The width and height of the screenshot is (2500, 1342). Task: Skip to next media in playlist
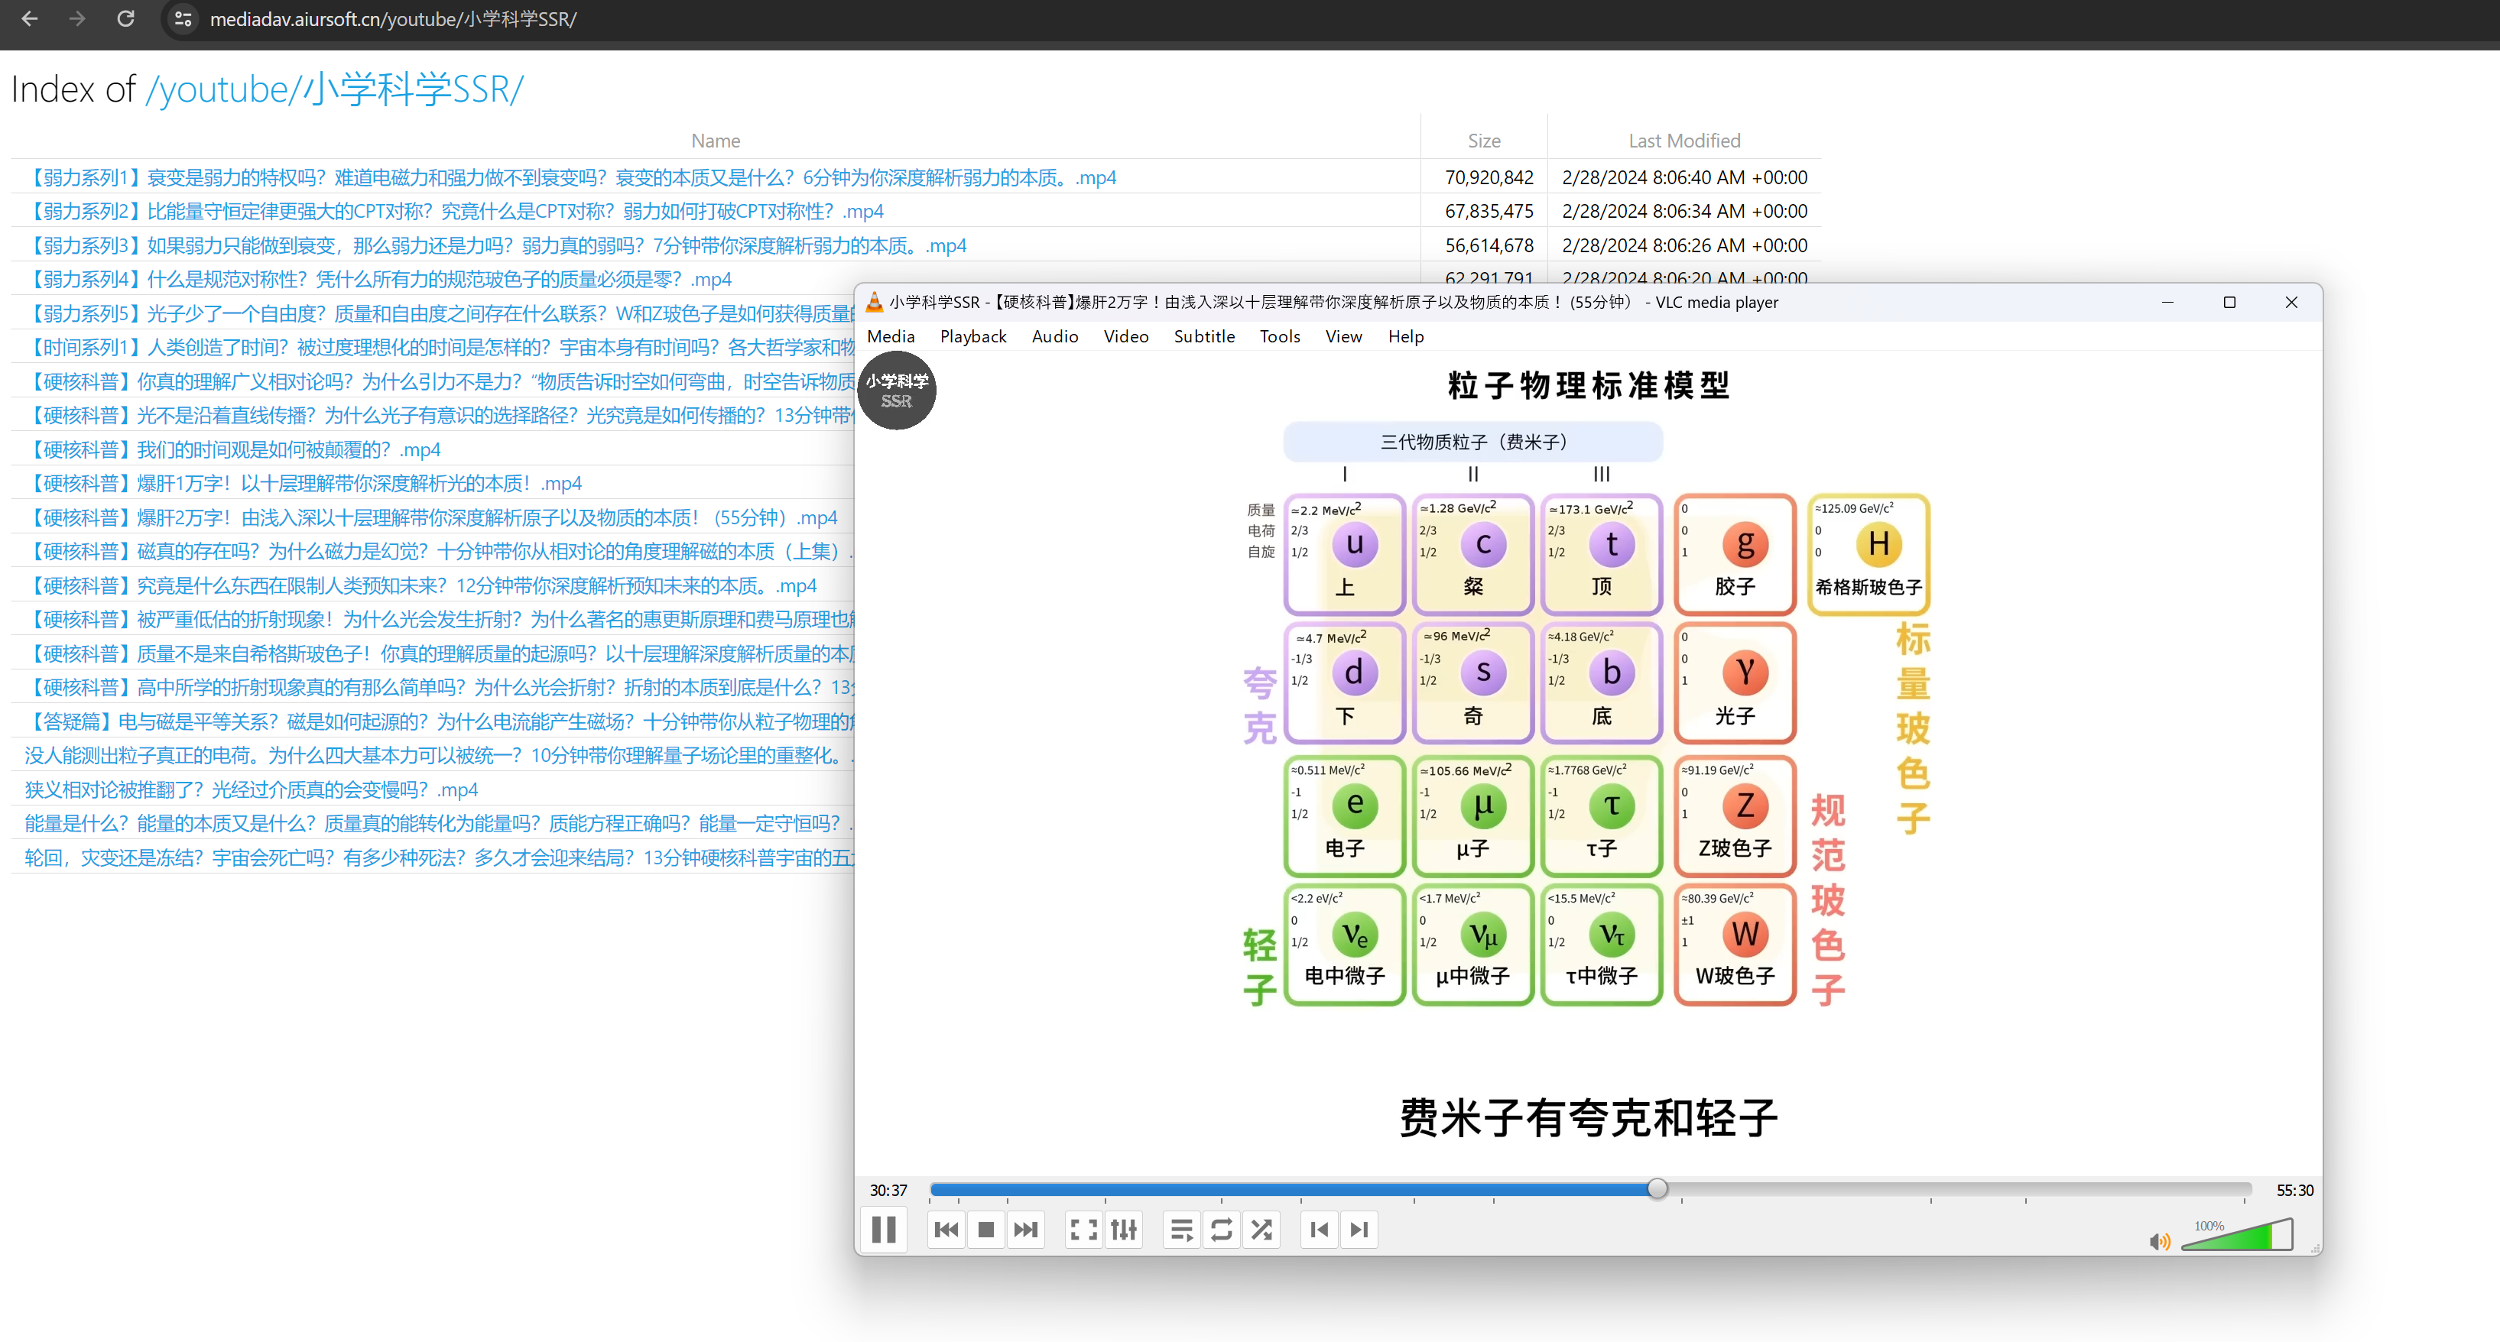pyautogui.click(x=1026, y=1230)
